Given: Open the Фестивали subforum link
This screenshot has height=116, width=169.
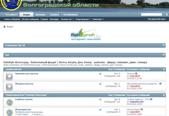Looking at the screenshot, I should pos(23,114).
